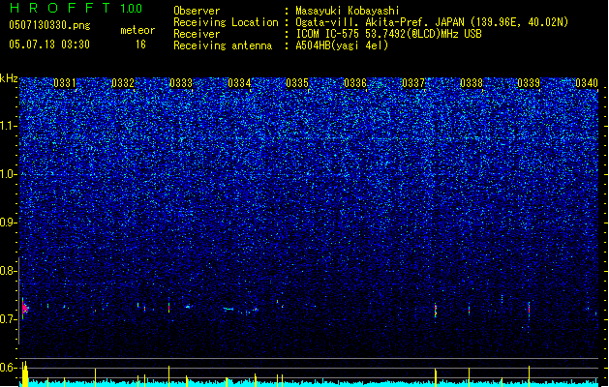Select antenna text A504HB(yagi 4el)

[342, 45]
